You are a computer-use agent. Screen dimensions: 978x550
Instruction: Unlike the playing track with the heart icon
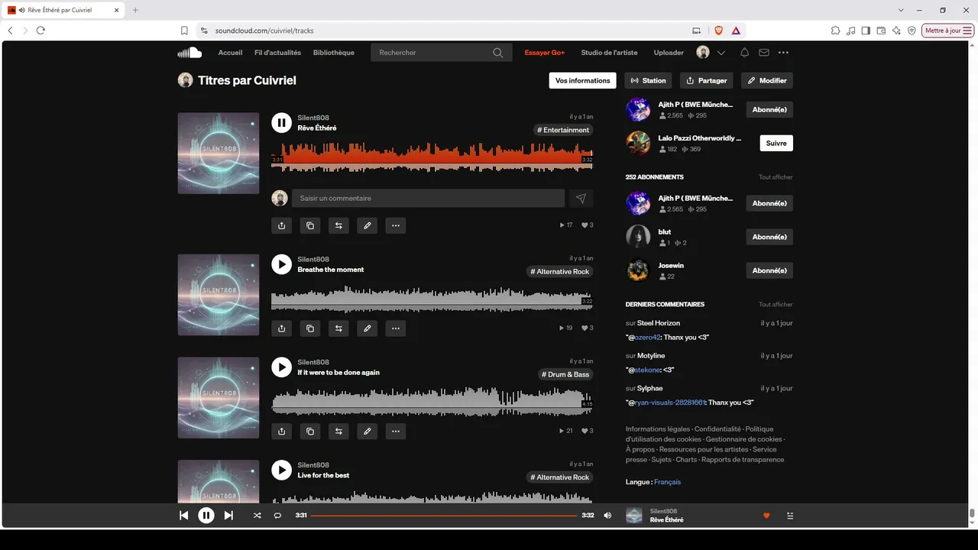pyautogui.click(x=766, y=516)
